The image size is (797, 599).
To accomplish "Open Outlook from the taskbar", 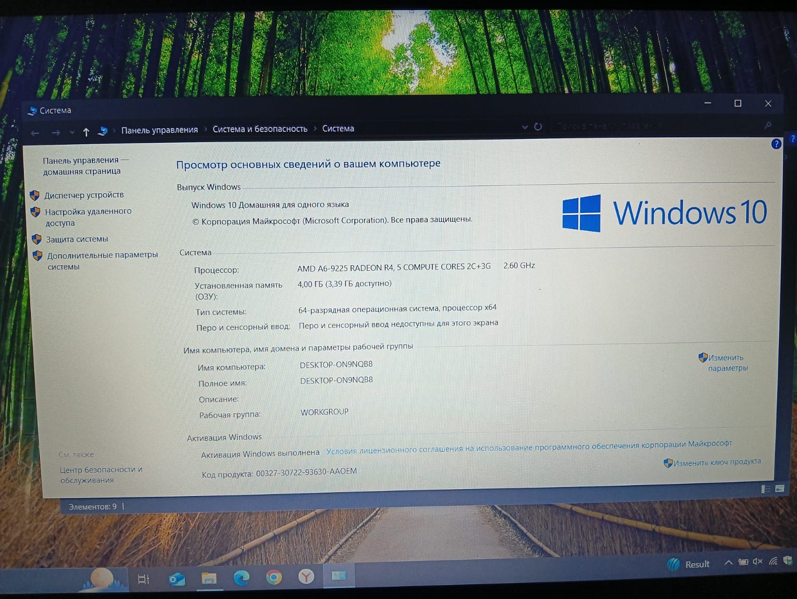I will tap(176, 579).
